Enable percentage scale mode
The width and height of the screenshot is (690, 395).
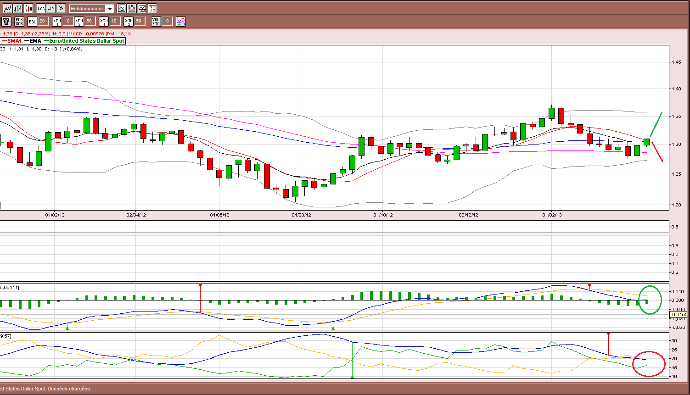(x=61, y=8)
